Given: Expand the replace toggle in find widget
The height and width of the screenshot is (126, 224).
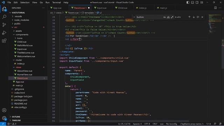Looking at the screenshot, I should tap(134, 17).
